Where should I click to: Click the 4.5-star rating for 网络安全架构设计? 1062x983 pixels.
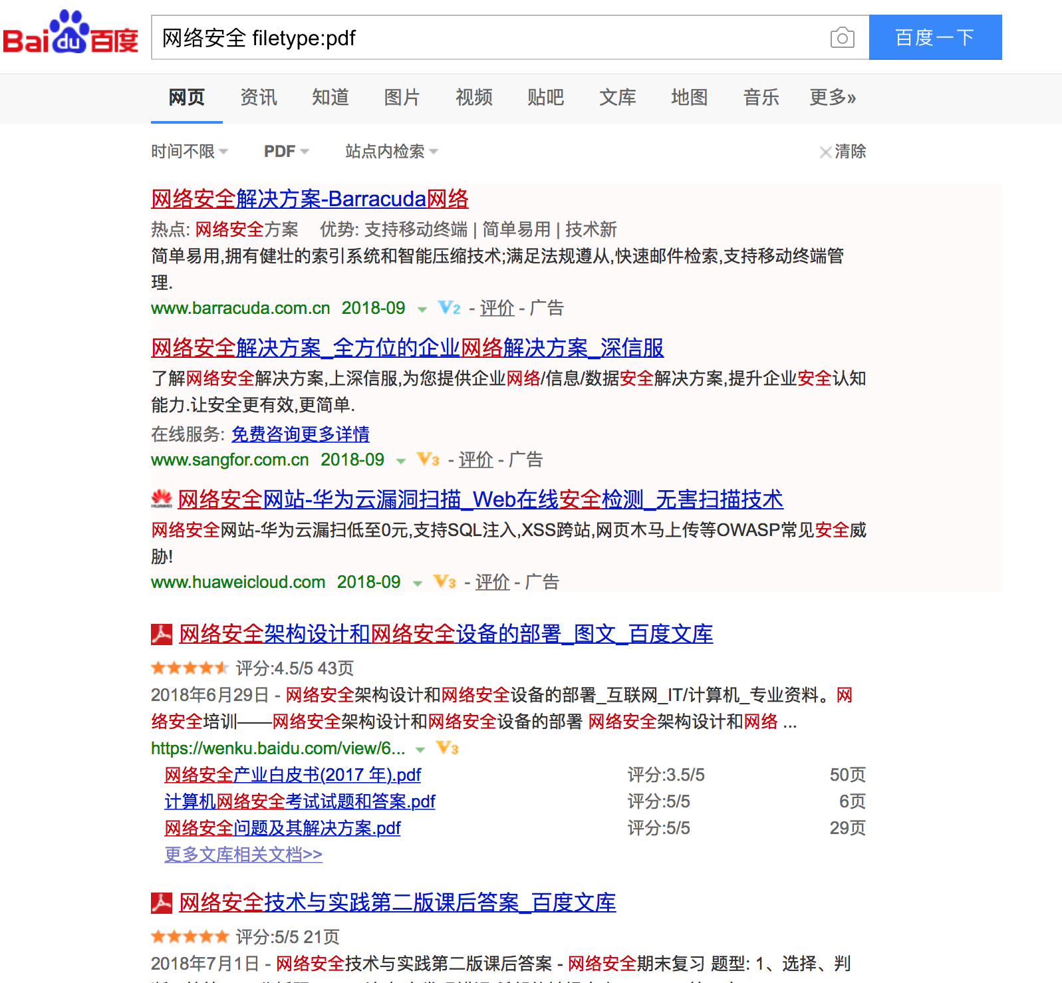point(190,668)
